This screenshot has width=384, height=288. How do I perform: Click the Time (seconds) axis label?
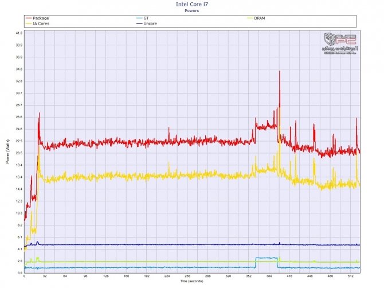tap(192, 281)
